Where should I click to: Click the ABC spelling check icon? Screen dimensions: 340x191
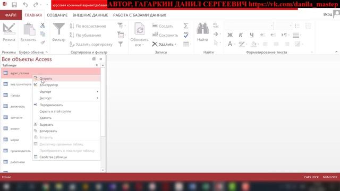(x=186, y=35)
